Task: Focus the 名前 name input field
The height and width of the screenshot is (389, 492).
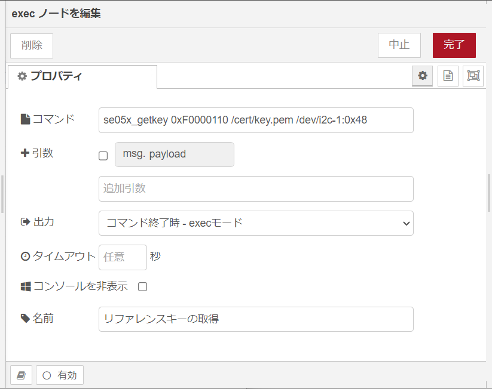Action: click(256, 319)
